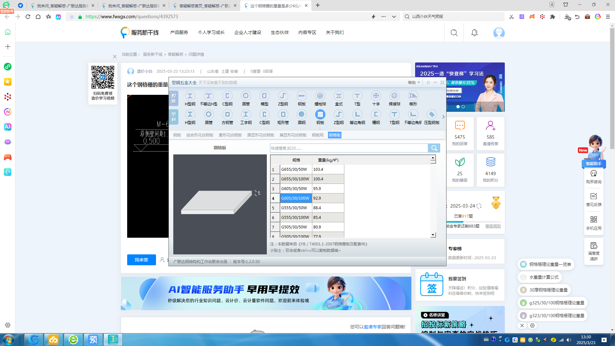This screenshot has width=615, height=346.
Task: Click weight cell 95.9
Action: click(x=328, y=189)
